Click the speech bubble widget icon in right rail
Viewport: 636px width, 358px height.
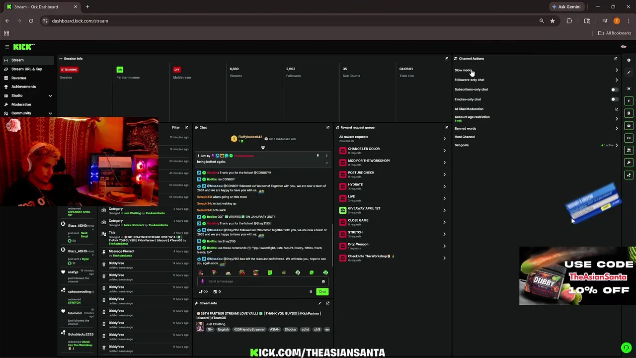(x=629, y=126)
